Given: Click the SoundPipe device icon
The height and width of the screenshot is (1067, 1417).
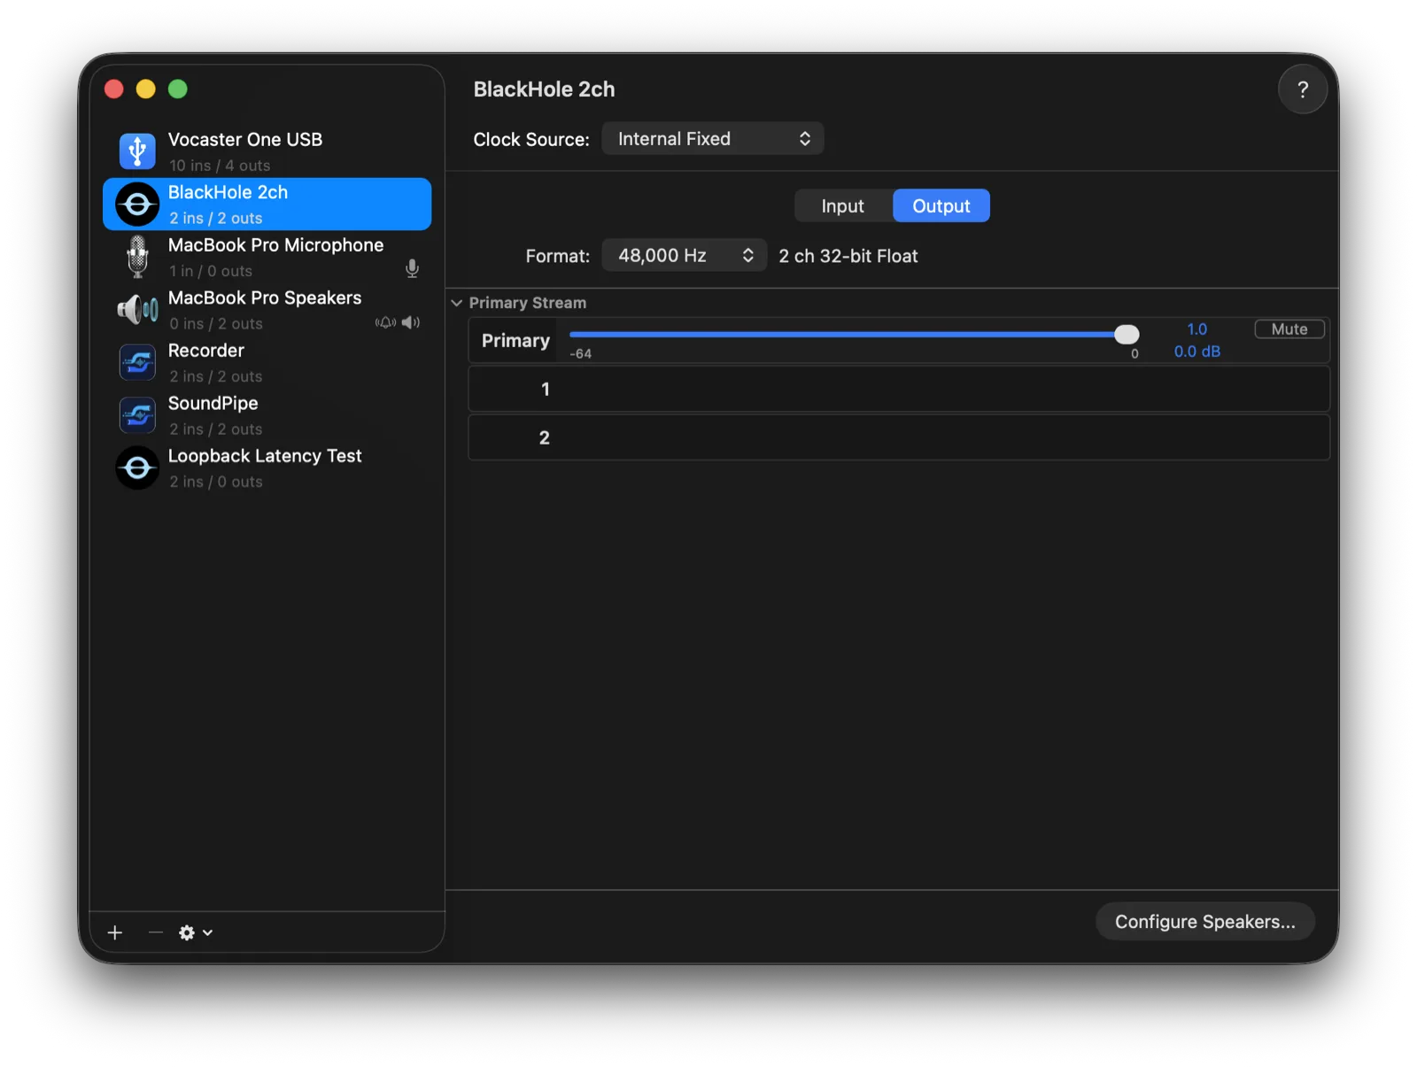Looking at the screenshot, I should (x=137, y=414).
